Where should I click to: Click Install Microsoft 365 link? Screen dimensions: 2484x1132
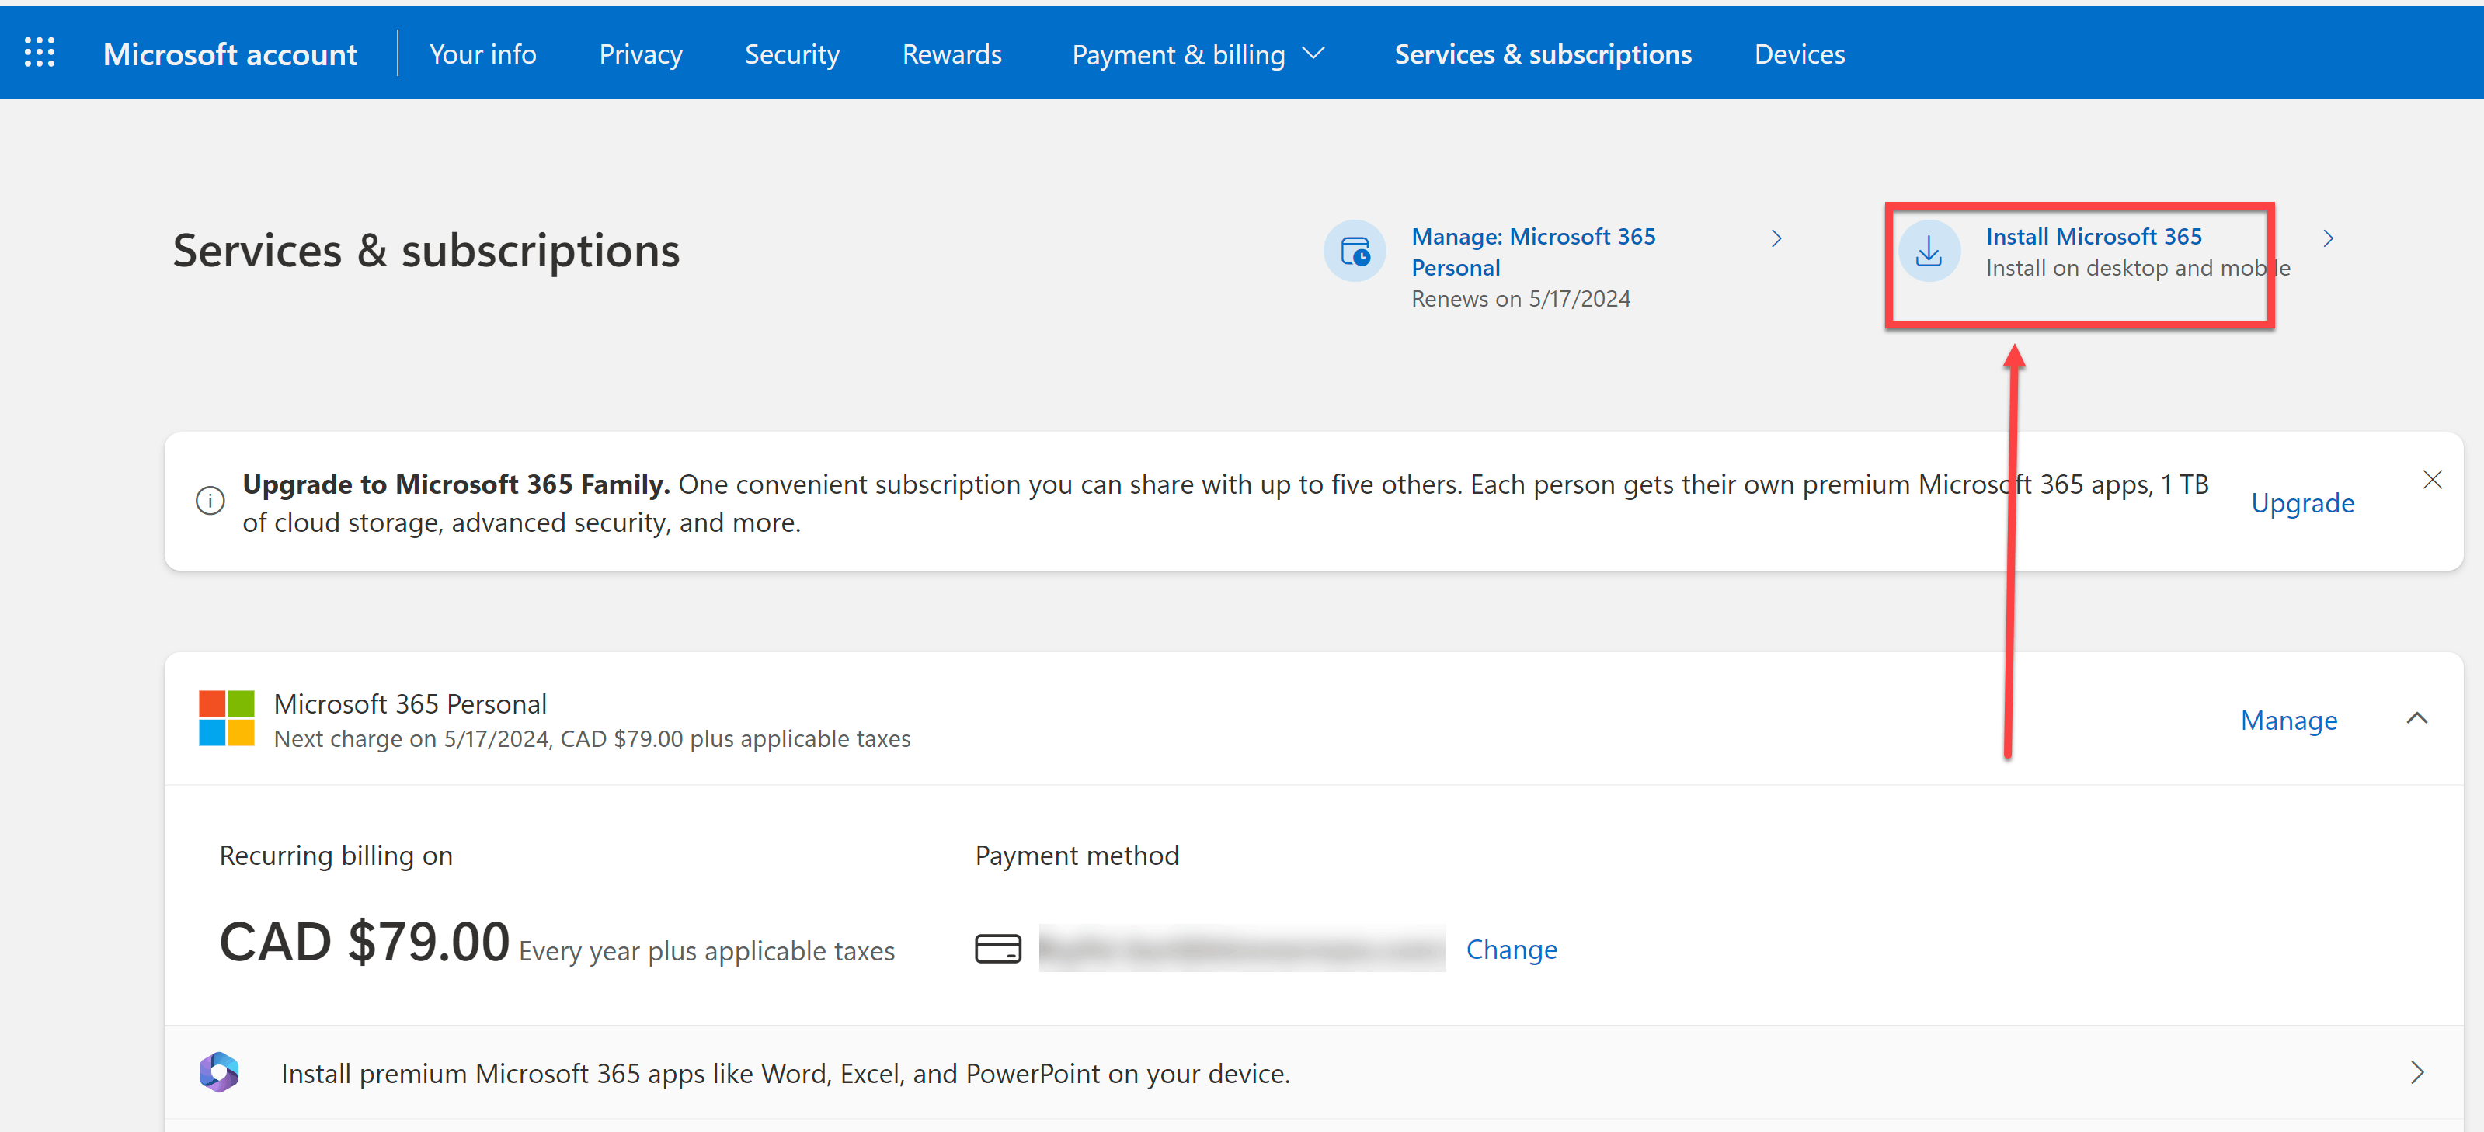point(2093,236)
